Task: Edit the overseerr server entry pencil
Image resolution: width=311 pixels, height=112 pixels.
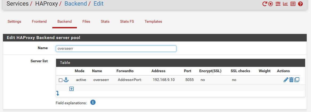Action: coord(286,80)
